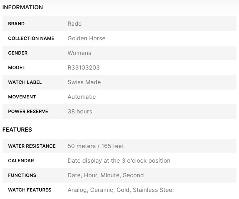Click the date display calendar description

[119, 161]
